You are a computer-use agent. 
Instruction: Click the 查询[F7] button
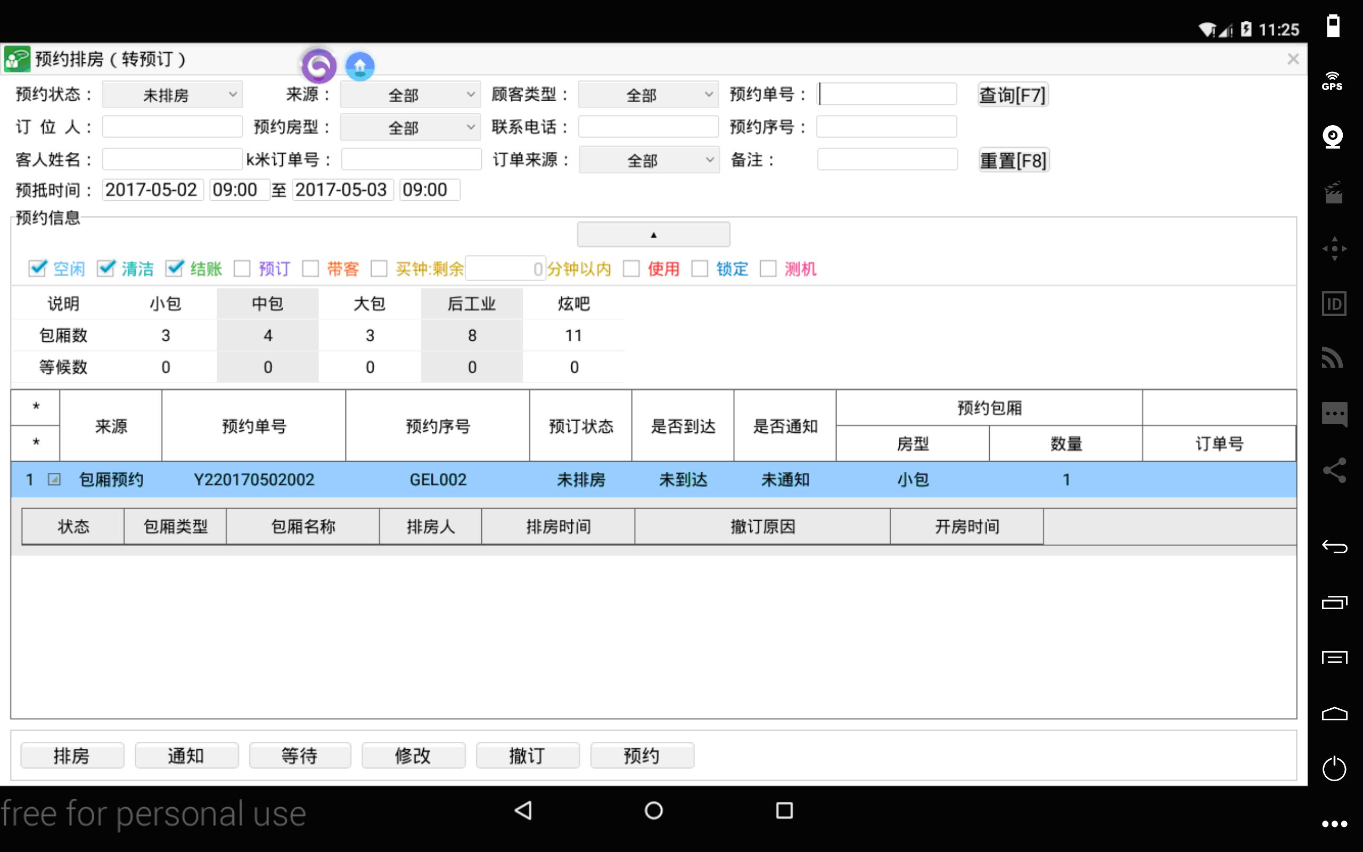click(x=1013, y=95)
